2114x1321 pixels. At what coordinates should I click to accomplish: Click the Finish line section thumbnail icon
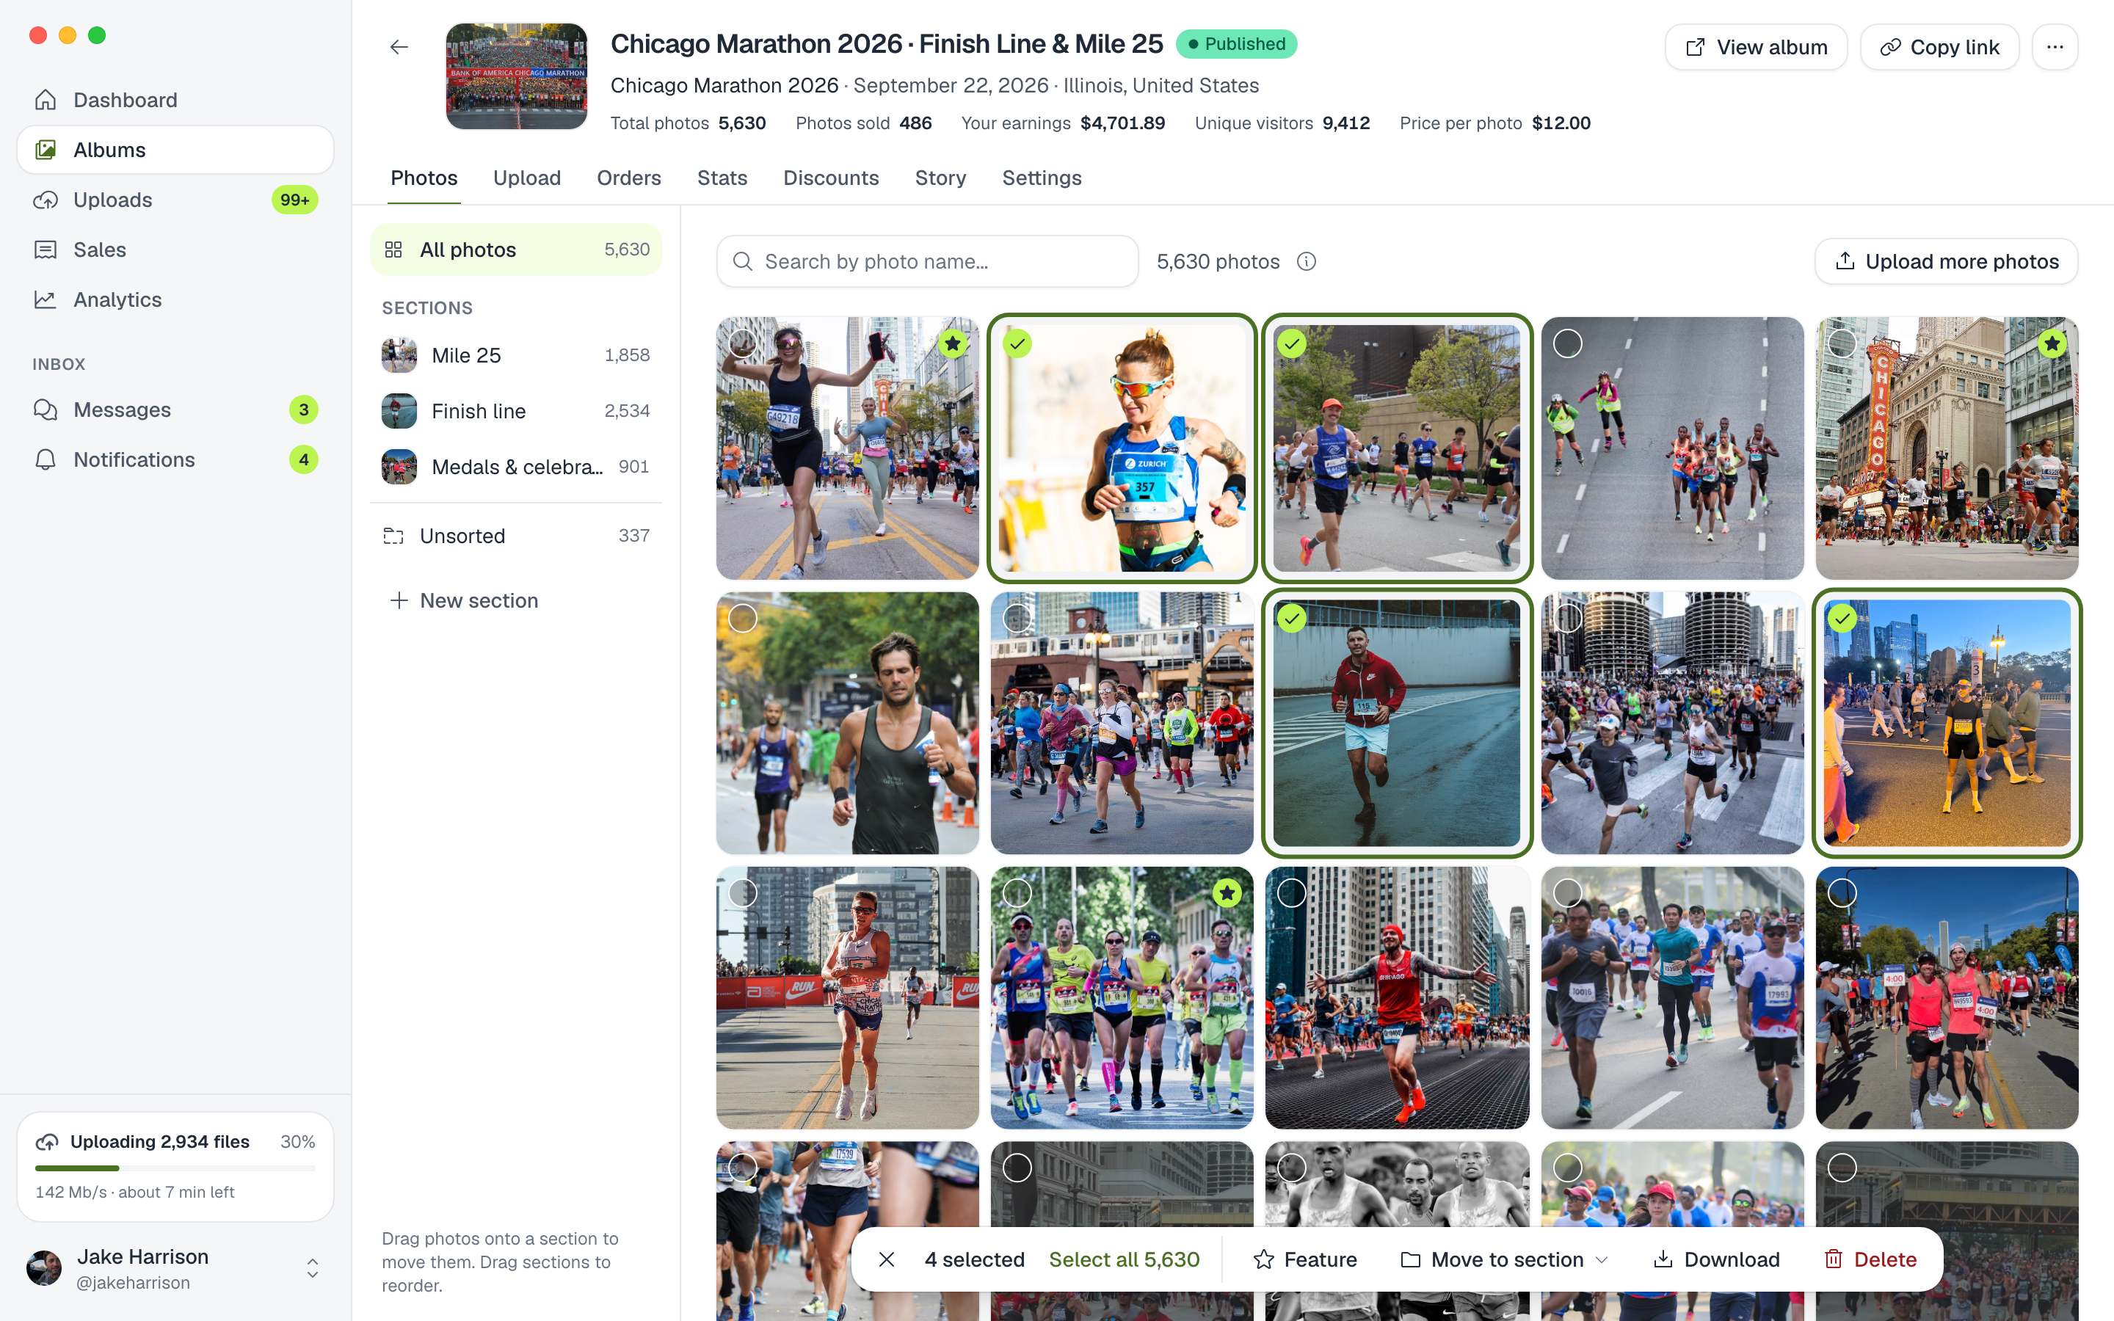point(399,412)
